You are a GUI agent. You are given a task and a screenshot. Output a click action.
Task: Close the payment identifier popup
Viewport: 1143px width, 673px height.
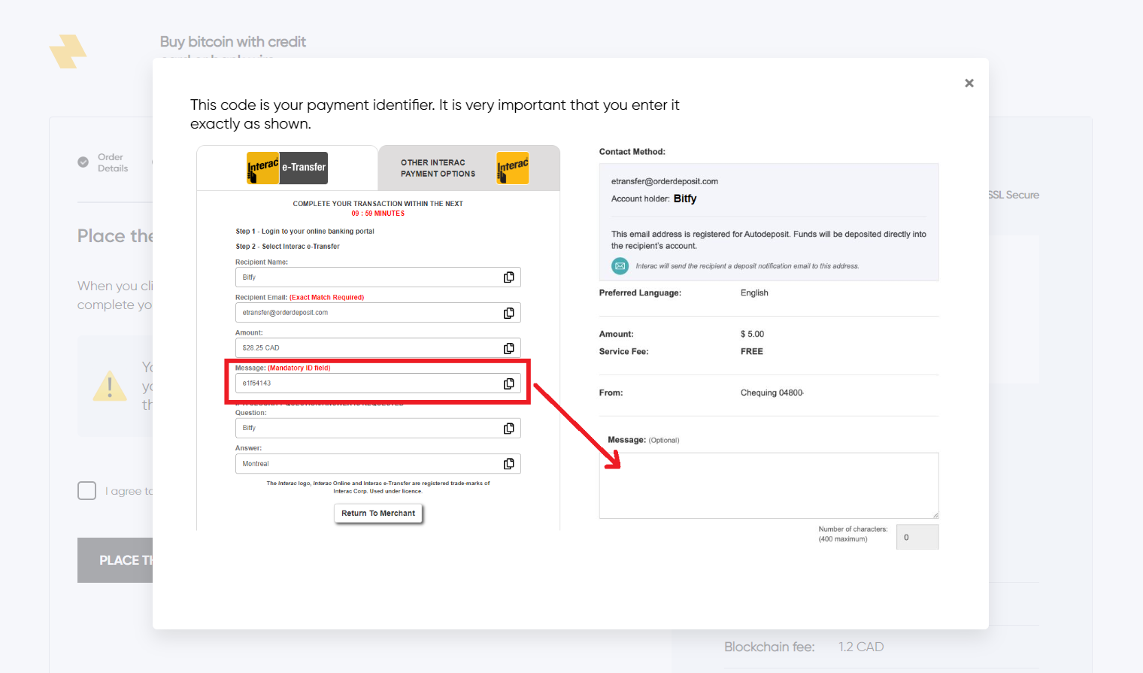pos(969,83)
